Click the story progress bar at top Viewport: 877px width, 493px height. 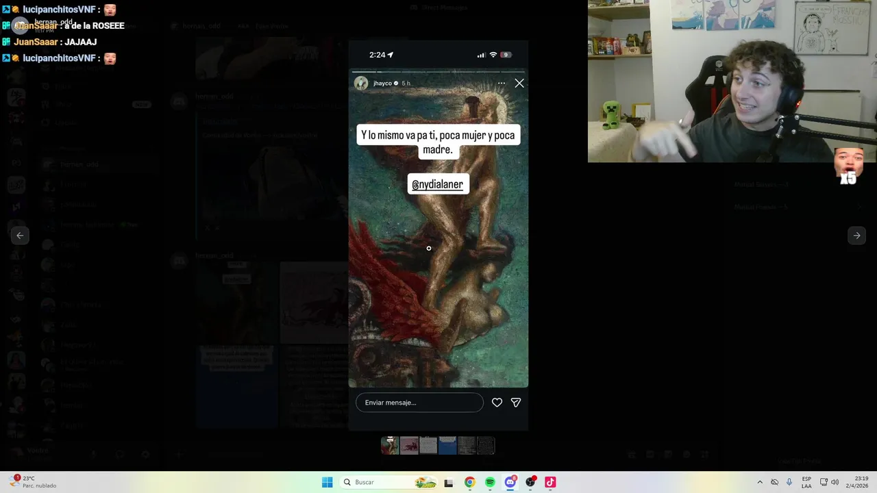[438, 71]
